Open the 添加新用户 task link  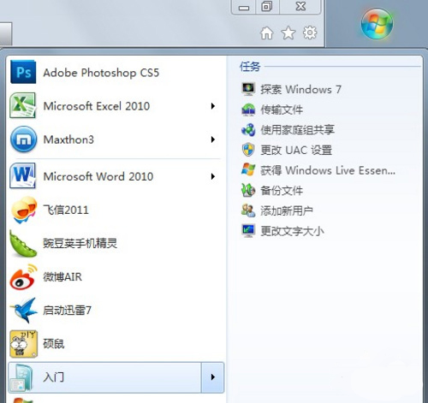click(x=287, y=210)
